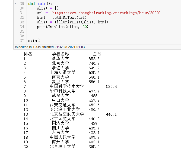Click score 556.7
The height and width of the screenshot is (152, 181).
click(94, 82)
